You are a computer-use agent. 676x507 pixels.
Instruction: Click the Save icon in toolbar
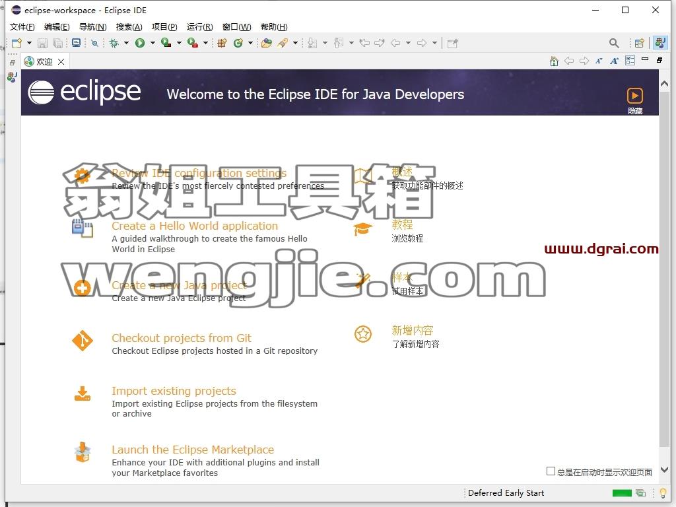[42, 43]
